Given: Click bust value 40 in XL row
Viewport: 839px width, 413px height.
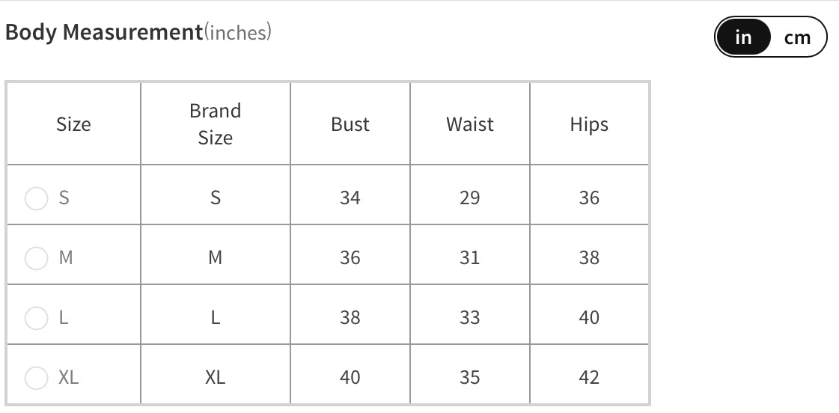Looking at the screenshot, I should pyautogui.click(x=350, y=378).
